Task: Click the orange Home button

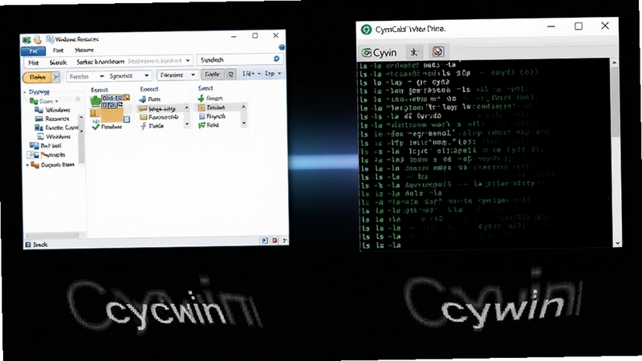Action: [x=37, y=77]
